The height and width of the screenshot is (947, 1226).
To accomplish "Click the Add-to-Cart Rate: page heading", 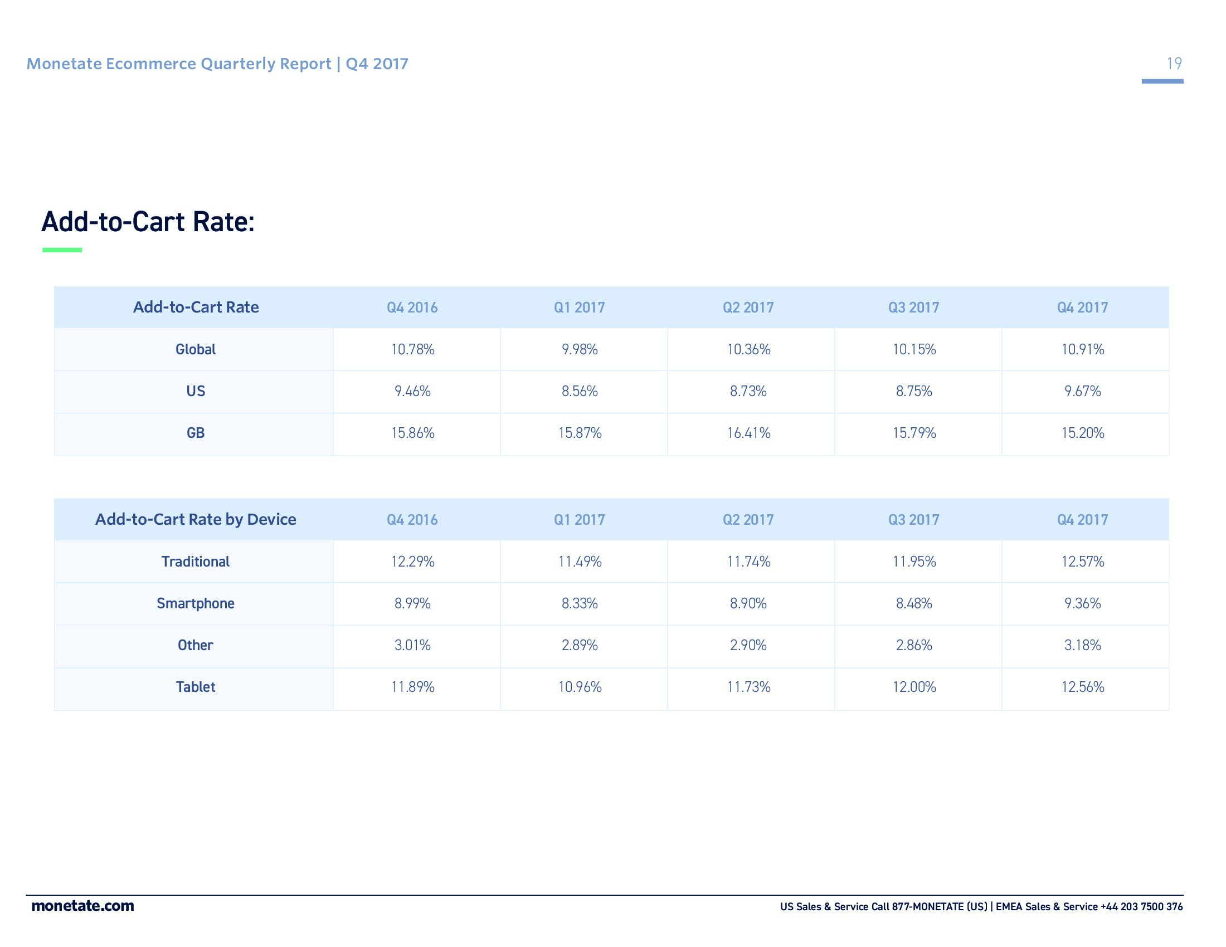I will [148, 222].
